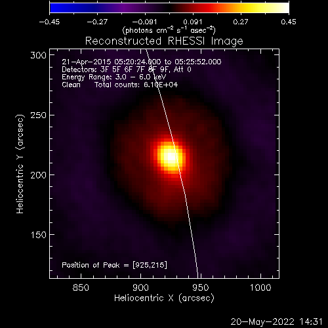Screen dimensions: 328x328
Task: Click the photons cm-2 s-1 asec-2 units label
Action: click(x=169, y=30)
